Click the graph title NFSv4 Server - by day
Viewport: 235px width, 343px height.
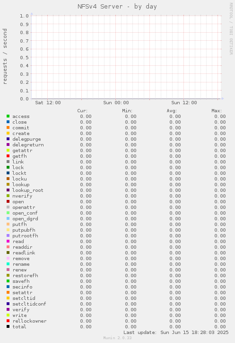point(117,7)
